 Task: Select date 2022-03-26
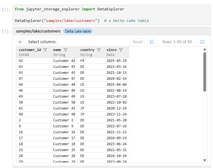[x=117, y=67]
